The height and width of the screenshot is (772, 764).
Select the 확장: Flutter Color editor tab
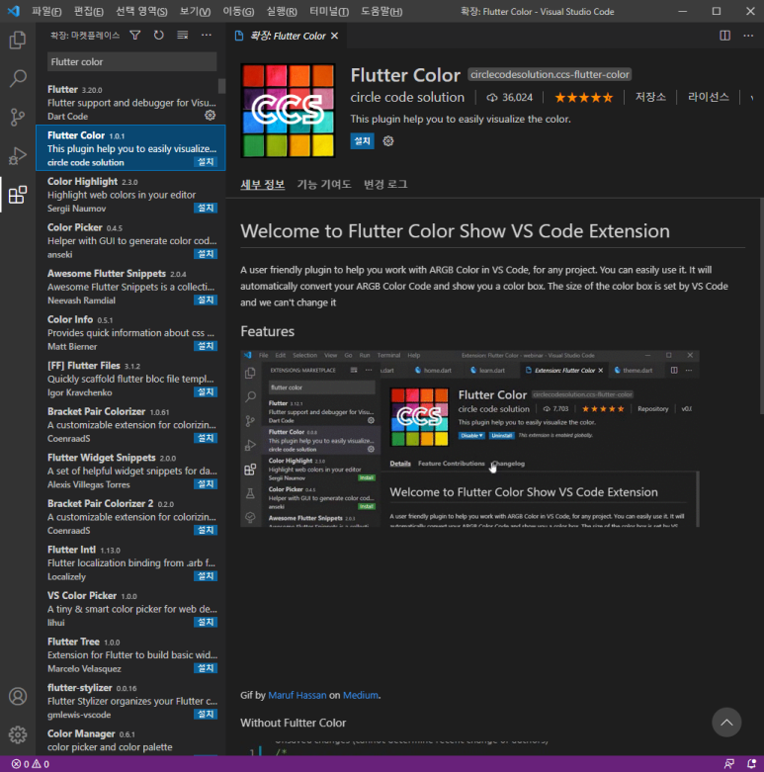point(287,36)
